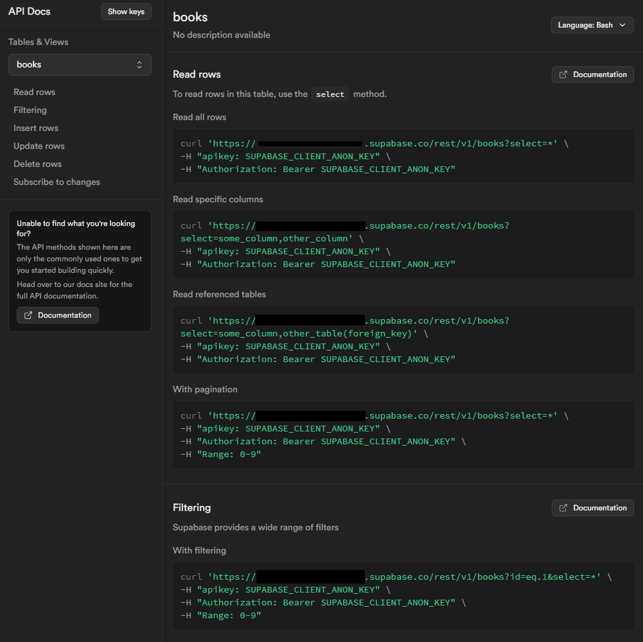The width and height of the screenshot is (643, 642).
Task: Open the books table selector dropdown
Action: tap(80, 65)
